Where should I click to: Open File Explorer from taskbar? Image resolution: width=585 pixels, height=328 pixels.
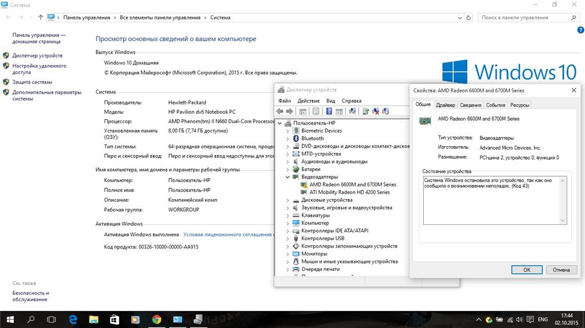(x=94, y=319)
